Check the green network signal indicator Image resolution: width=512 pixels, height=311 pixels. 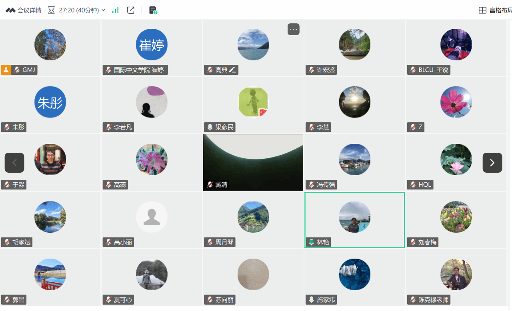click(x=116, y=10)
